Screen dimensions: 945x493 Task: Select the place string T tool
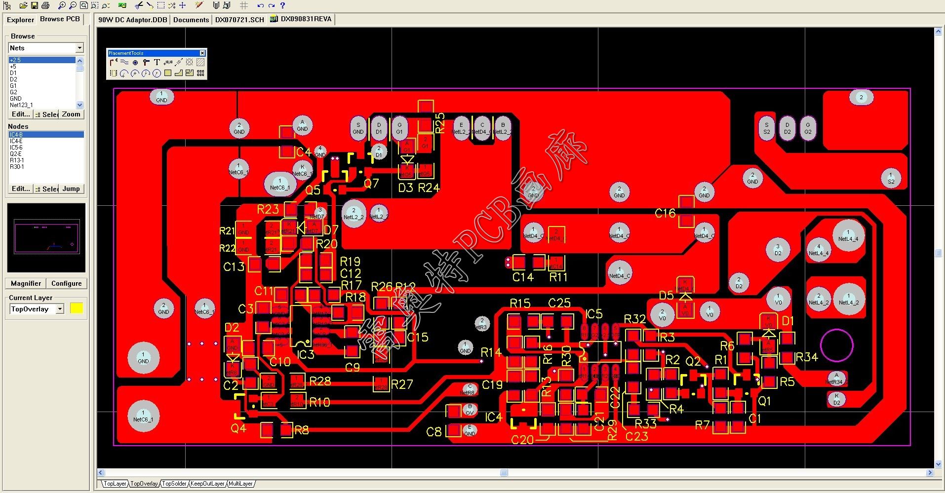coord(157,62)
